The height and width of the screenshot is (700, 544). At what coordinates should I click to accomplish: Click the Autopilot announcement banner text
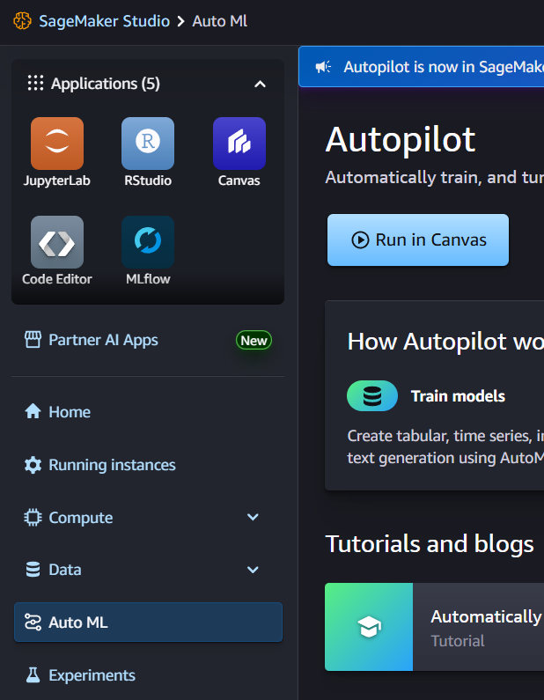[x=444, y=67]
